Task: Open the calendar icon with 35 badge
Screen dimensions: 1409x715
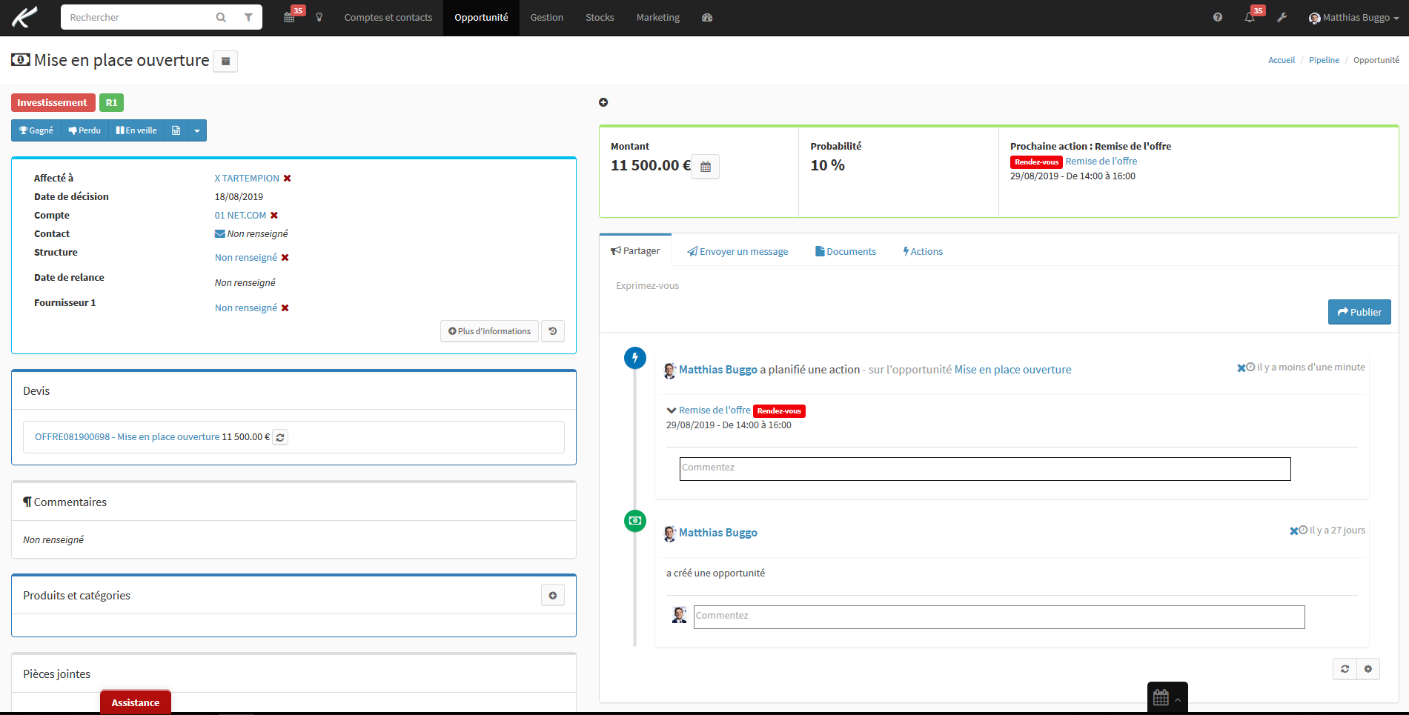Action: click(290, 17)
